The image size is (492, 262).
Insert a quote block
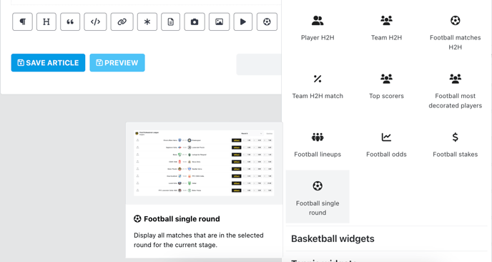click(70, 21)
